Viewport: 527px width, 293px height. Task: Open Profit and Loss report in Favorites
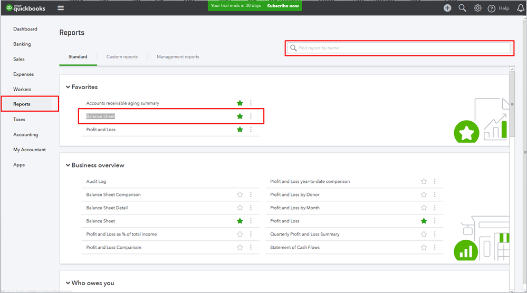(101, 130)
